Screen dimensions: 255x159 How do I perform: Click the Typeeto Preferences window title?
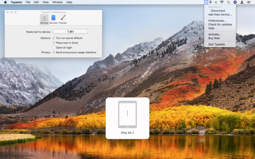click(53, 12)
